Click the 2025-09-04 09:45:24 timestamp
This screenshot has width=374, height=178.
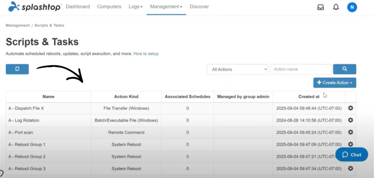pos(309,132)
